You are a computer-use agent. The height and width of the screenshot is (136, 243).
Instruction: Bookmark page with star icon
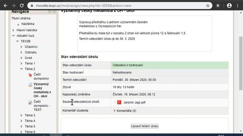coord(208,6)
